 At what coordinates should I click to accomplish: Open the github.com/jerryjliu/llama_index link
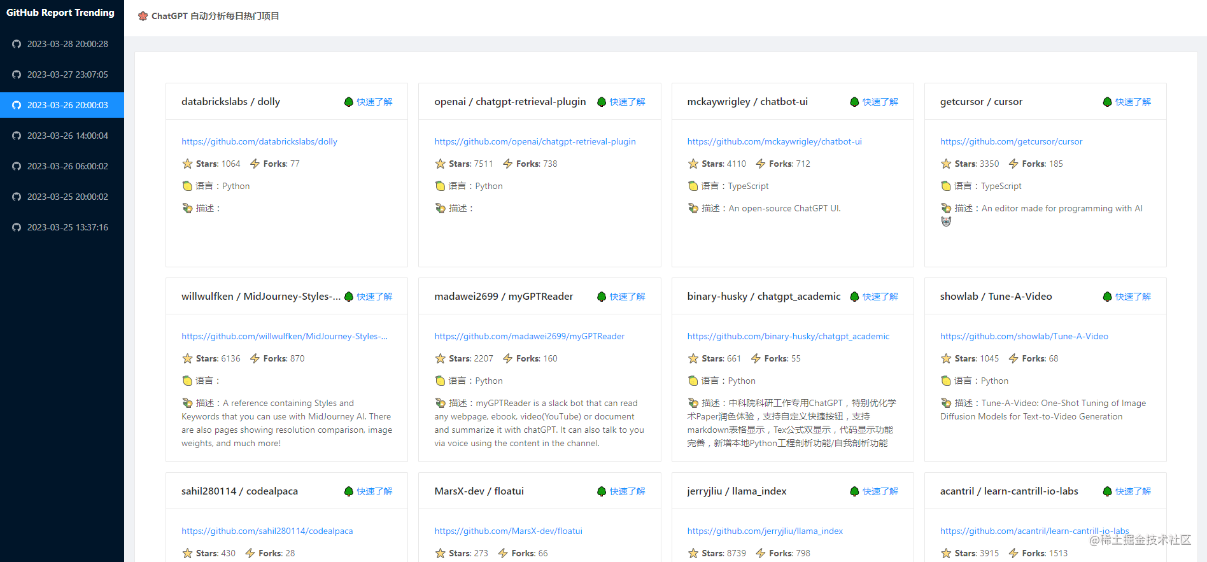(765, 531)
